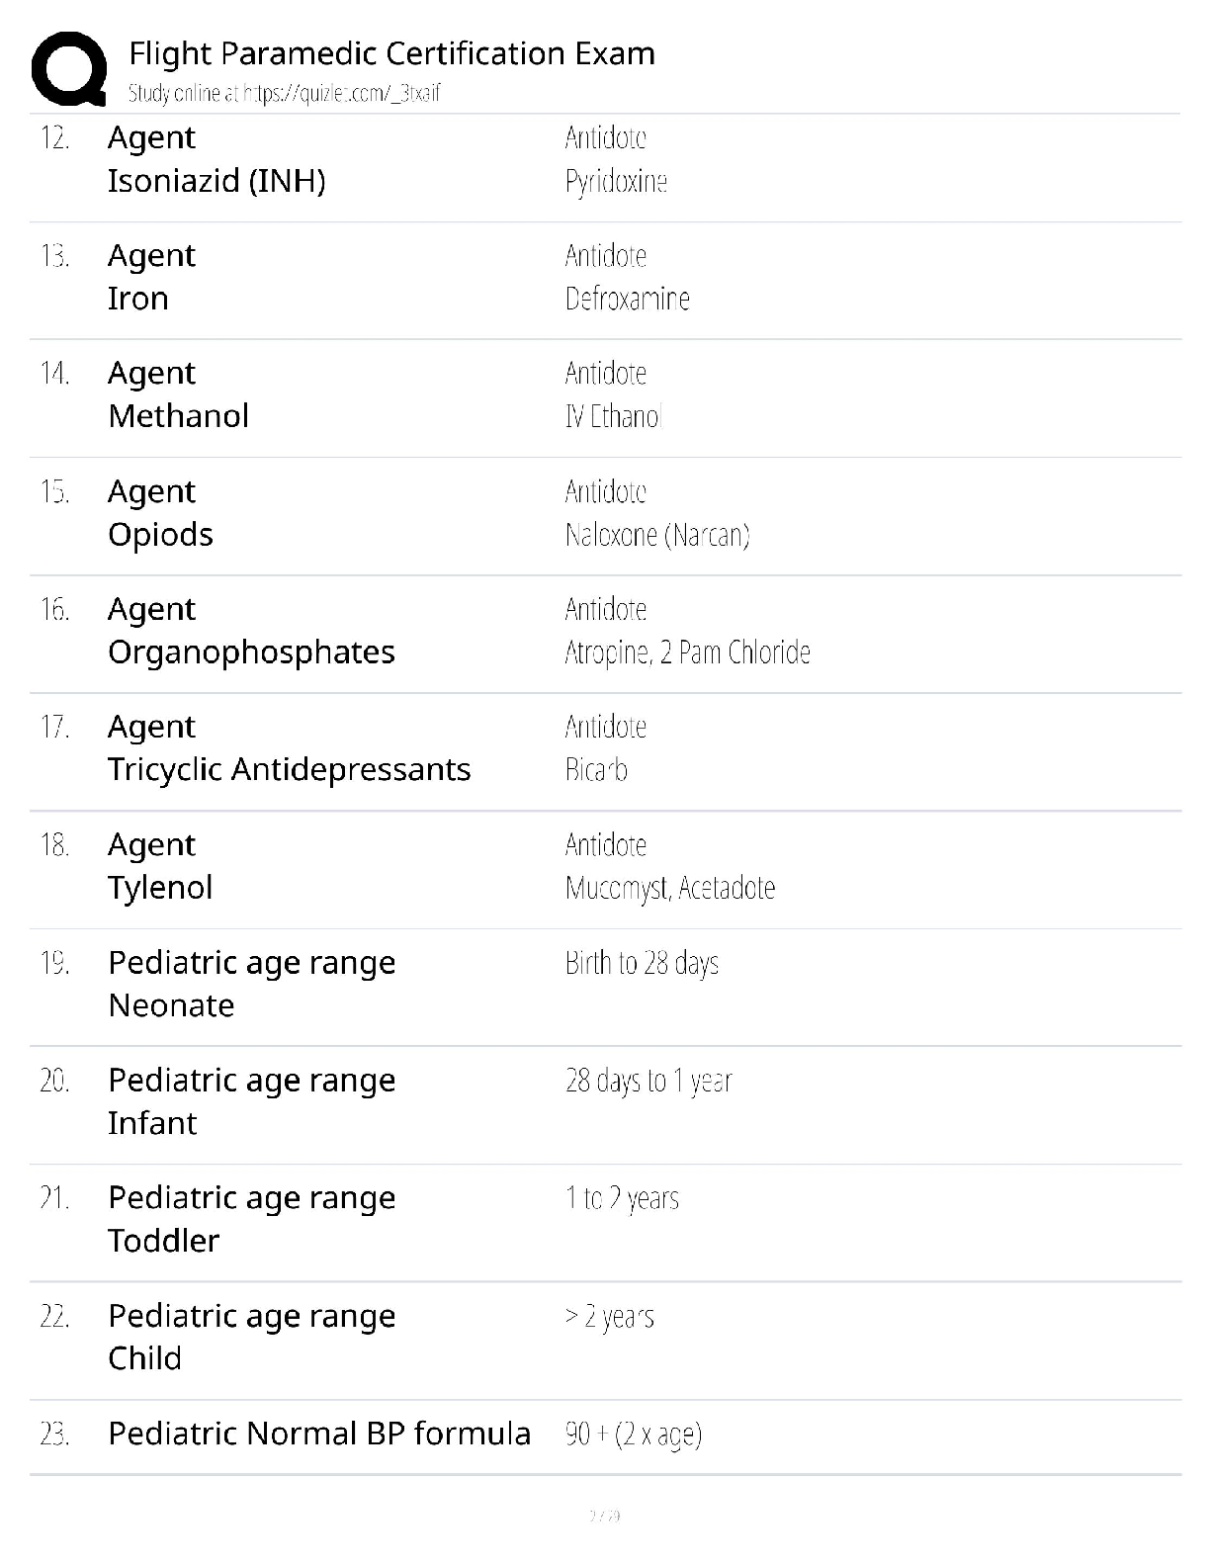Viewport: 1210px width, 1566px height.
Task: Click the Pediatric Normal BP formula term
Action: (319, 1434)
